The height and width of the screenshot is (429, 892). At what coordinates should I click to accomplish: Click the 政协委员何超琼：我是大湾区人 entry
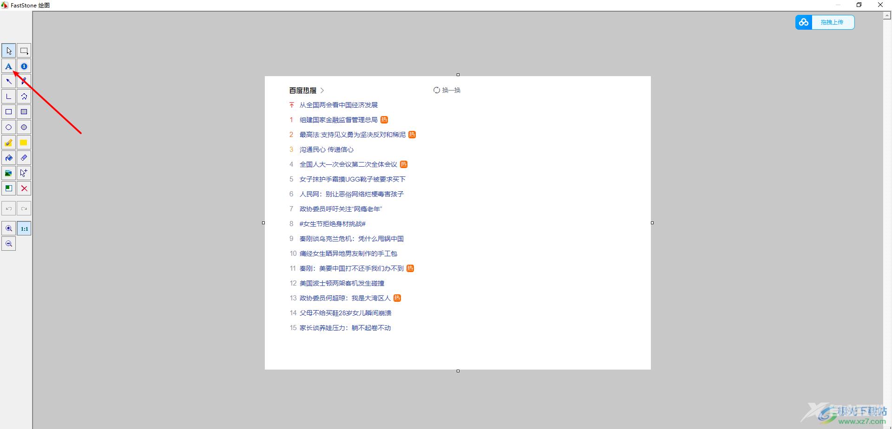(345, 298)
